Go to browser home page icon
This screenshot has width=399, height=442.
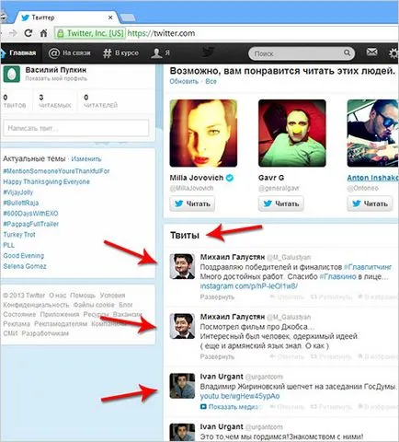tap(43, 33)
